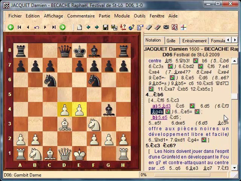Click the D06: Gambit Dame status text

click(23, 175)
